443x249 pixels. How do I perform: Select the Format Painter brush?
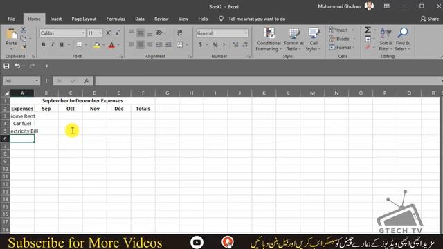coord(24,46)
